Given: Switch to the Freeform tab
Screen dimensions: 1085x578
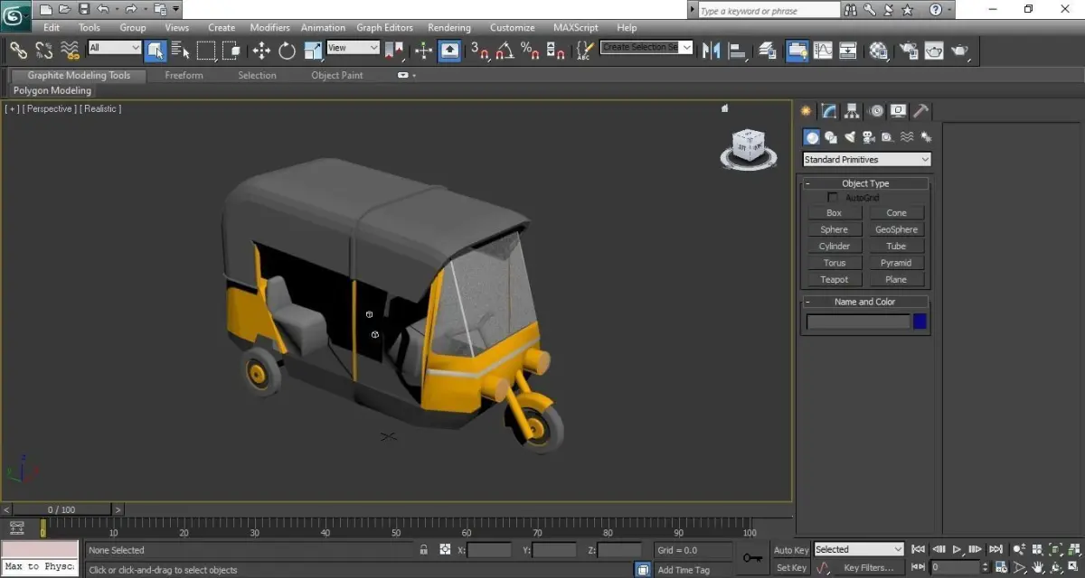Looking at the screenshot, I should [x=184, y=76].
